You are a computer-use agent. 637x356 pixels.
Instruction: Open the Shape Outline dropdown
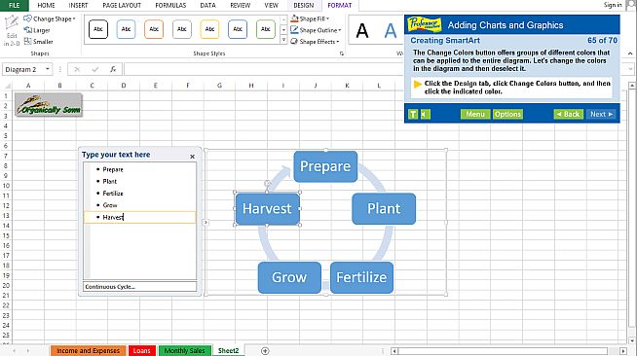(316, 30)
